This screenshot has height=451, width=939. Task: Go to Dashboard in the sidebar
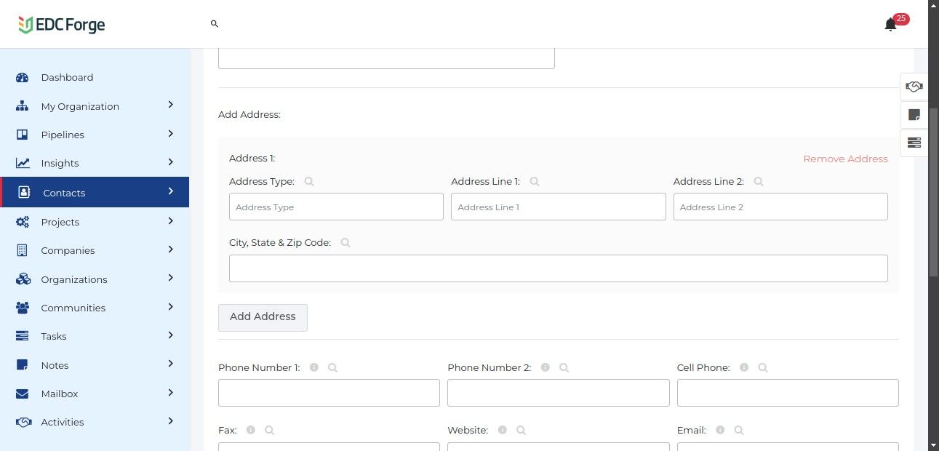(x=67, y=78)
